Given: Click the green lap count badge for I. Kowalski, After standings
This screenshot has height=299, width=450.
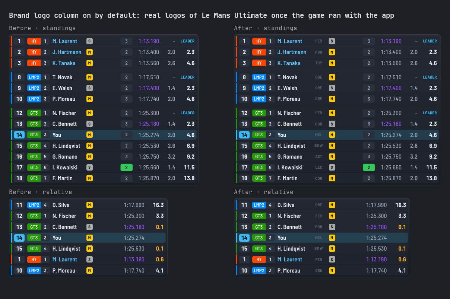Looking at the screenshot, I should (369, 168).
